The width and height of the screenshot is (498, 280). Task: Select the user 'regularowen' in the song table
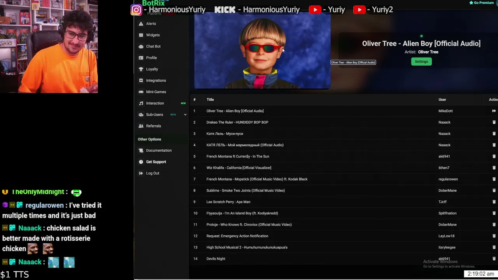pos(448,179)
